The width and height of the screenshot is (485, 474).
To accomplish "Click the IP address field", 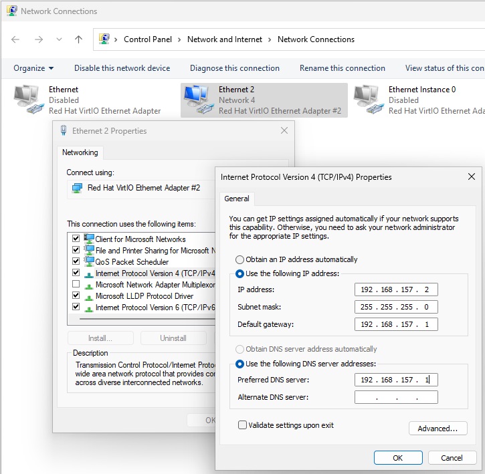I will [396, 289].
